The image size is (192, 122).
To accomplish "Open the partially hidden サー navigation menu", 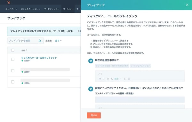I will 78,9.
